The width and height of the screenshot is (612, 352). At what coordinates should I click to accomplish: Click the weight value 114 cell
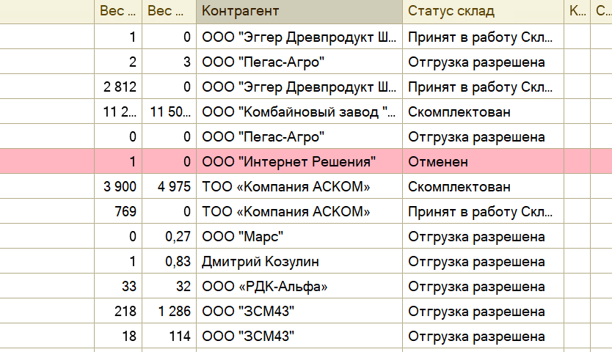tap(169, 336)
